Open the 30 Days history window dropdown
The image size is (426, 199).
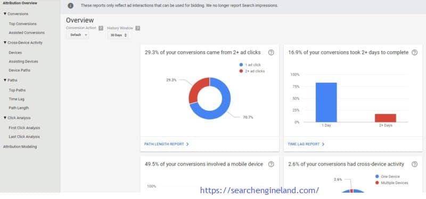pyautogui.click(x=118, y=35)
